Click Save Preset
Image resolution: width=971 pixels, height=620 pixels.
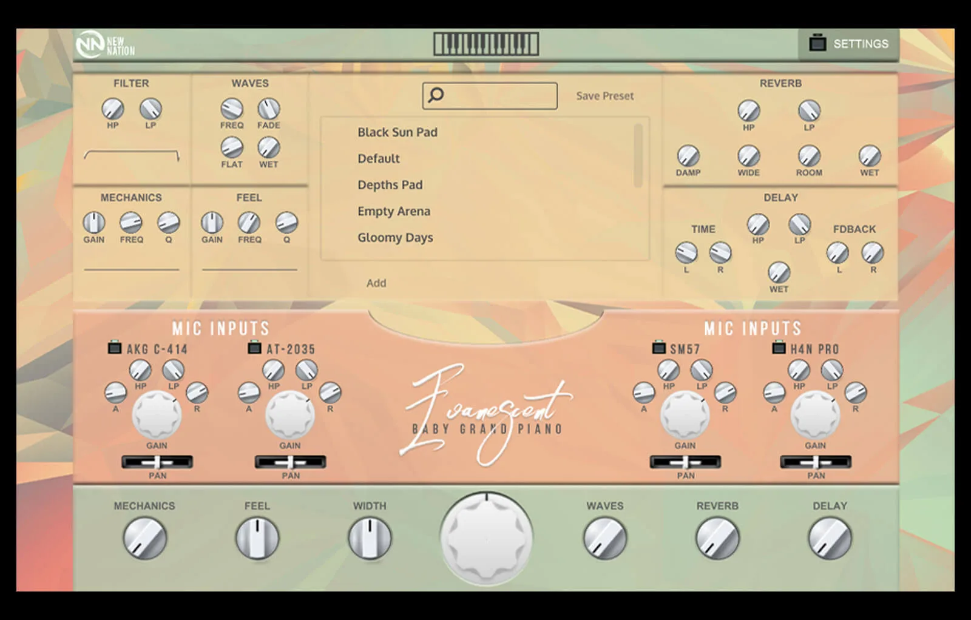(604, 96)
